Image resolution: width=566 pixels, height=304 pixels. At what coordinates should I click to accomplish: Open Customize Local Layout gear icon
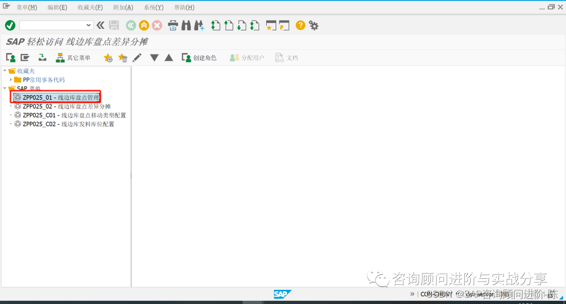314,25
